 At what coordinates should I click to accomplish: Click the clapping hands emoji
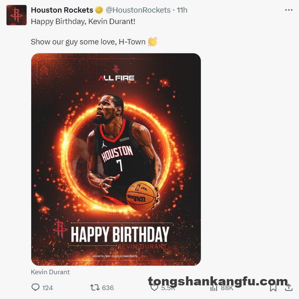(153, 42)
